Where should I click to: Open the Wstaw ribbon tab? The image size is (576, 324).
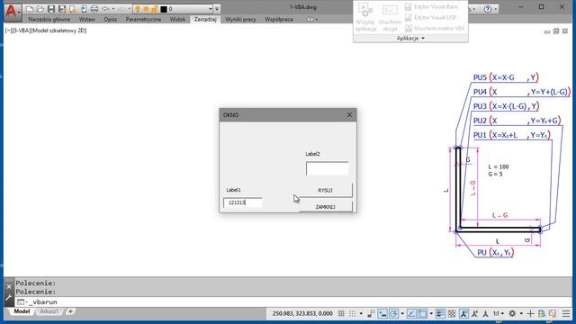point(87,20)
